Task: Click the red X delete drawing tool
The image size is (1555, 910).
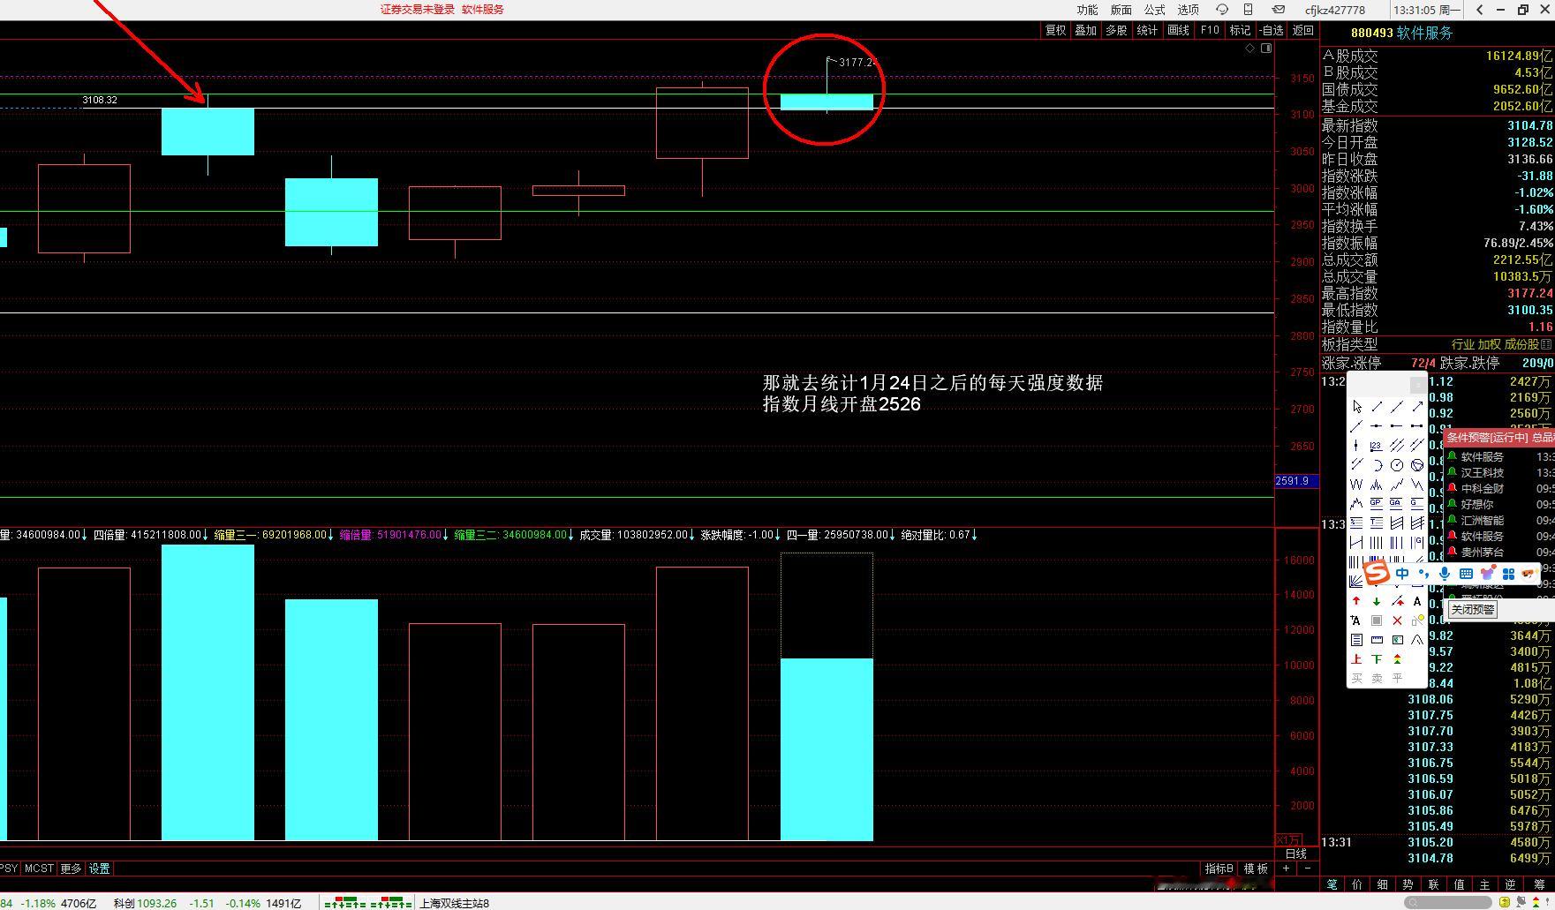Action: click(1397, 620)
